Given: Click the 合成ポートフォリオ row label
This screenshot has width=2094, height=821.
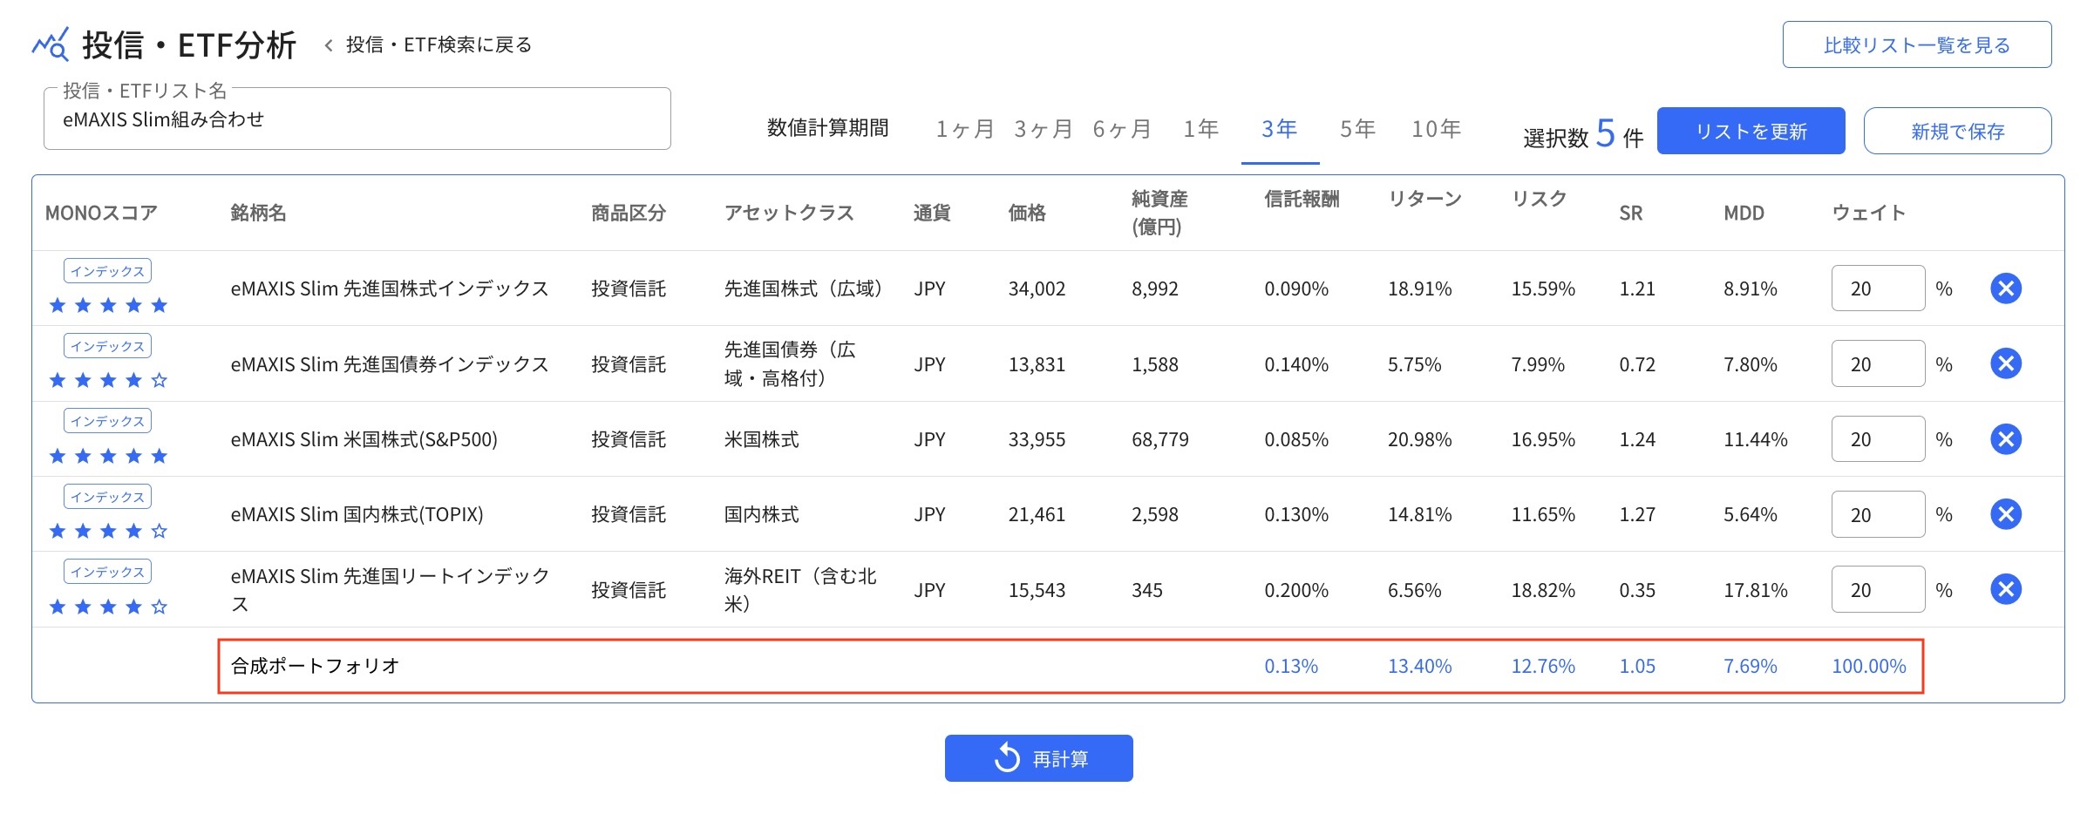Looking at the screenshot, I should pyautogui.click(x=315, y=666).
